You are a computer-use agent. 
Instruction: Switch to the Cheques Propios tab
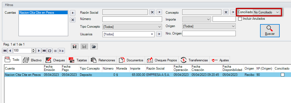coord(162,60)
